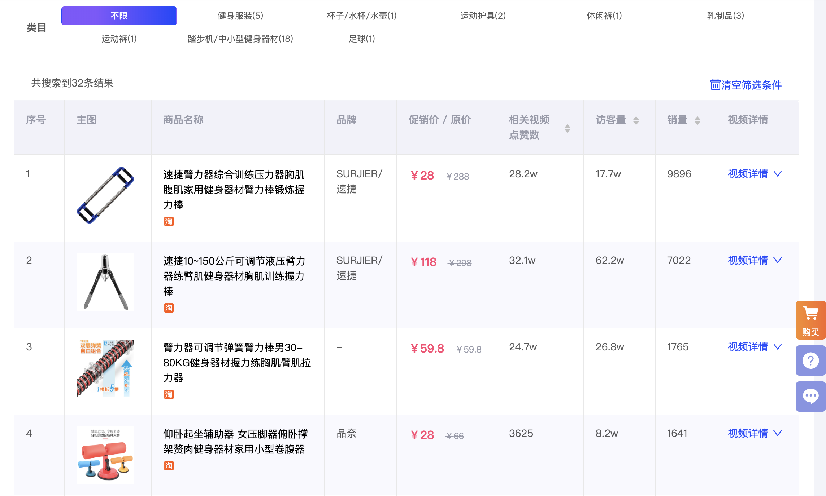The image size is (826, 496).
Task: Select the 不限 category filter
Action: (119, 16)
